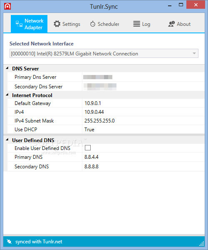Close the Tunlr.Sync window
The width and height of the screenshot is (208, 250).
[196, 5]
